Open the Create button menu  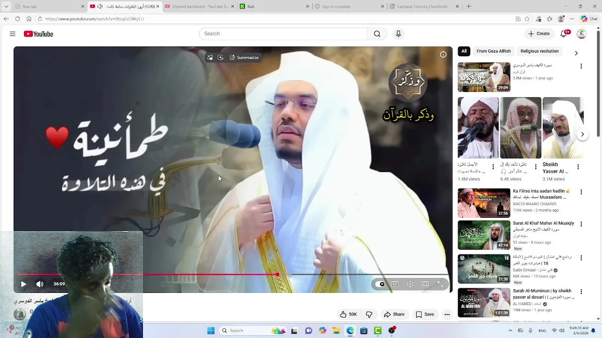point(539,34)
